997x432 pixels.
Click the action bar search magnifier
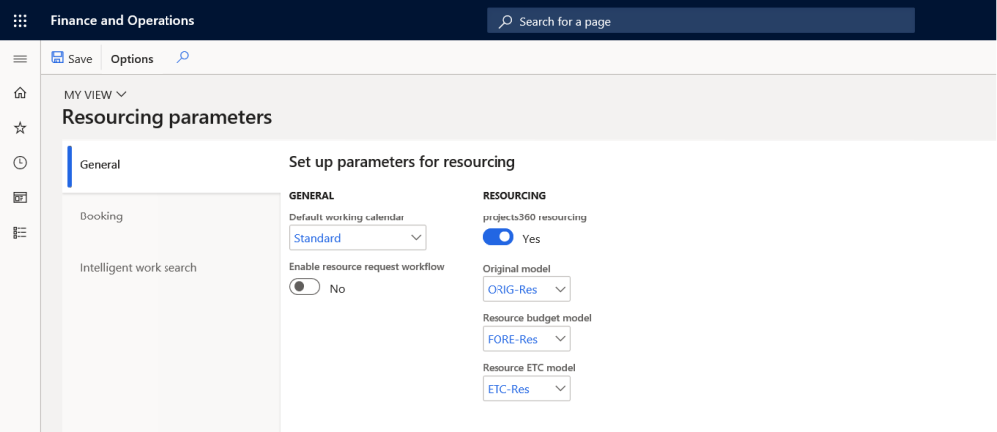[x=182, y=58]
